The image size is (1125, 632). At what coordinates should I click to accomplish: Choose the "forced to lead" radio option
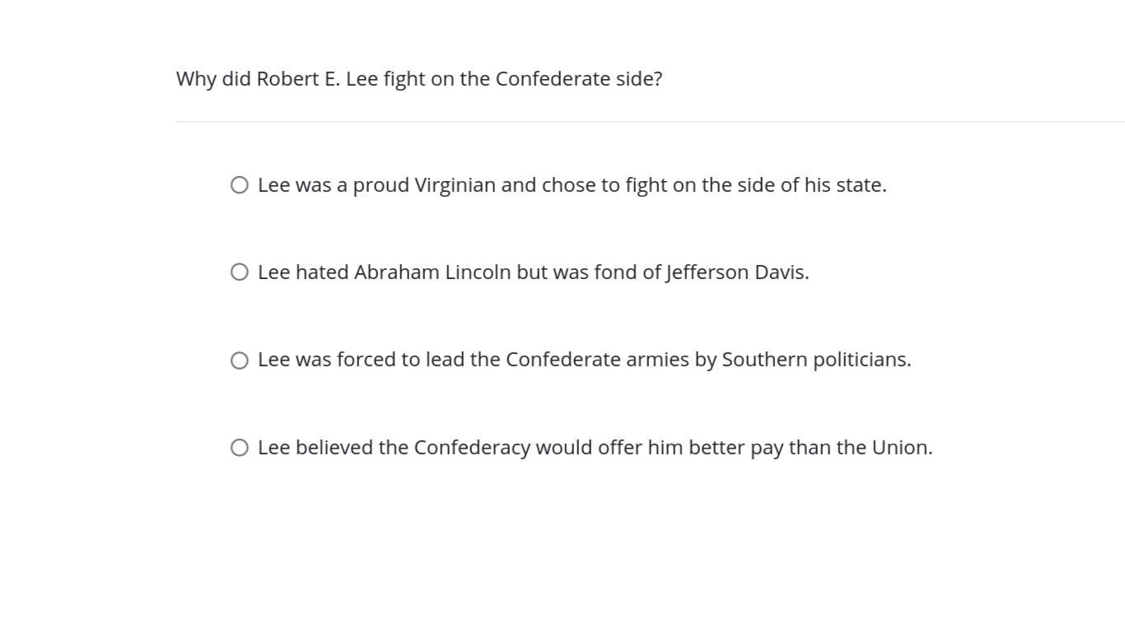point(240,360)
